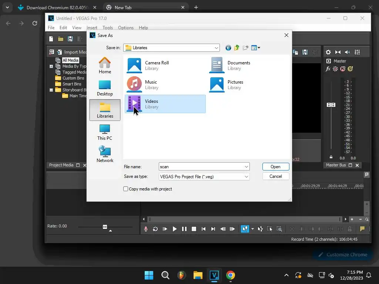Click Play from Start button
Image resolution: width=379 pixels, height=284 pixels.
(165, 229)
